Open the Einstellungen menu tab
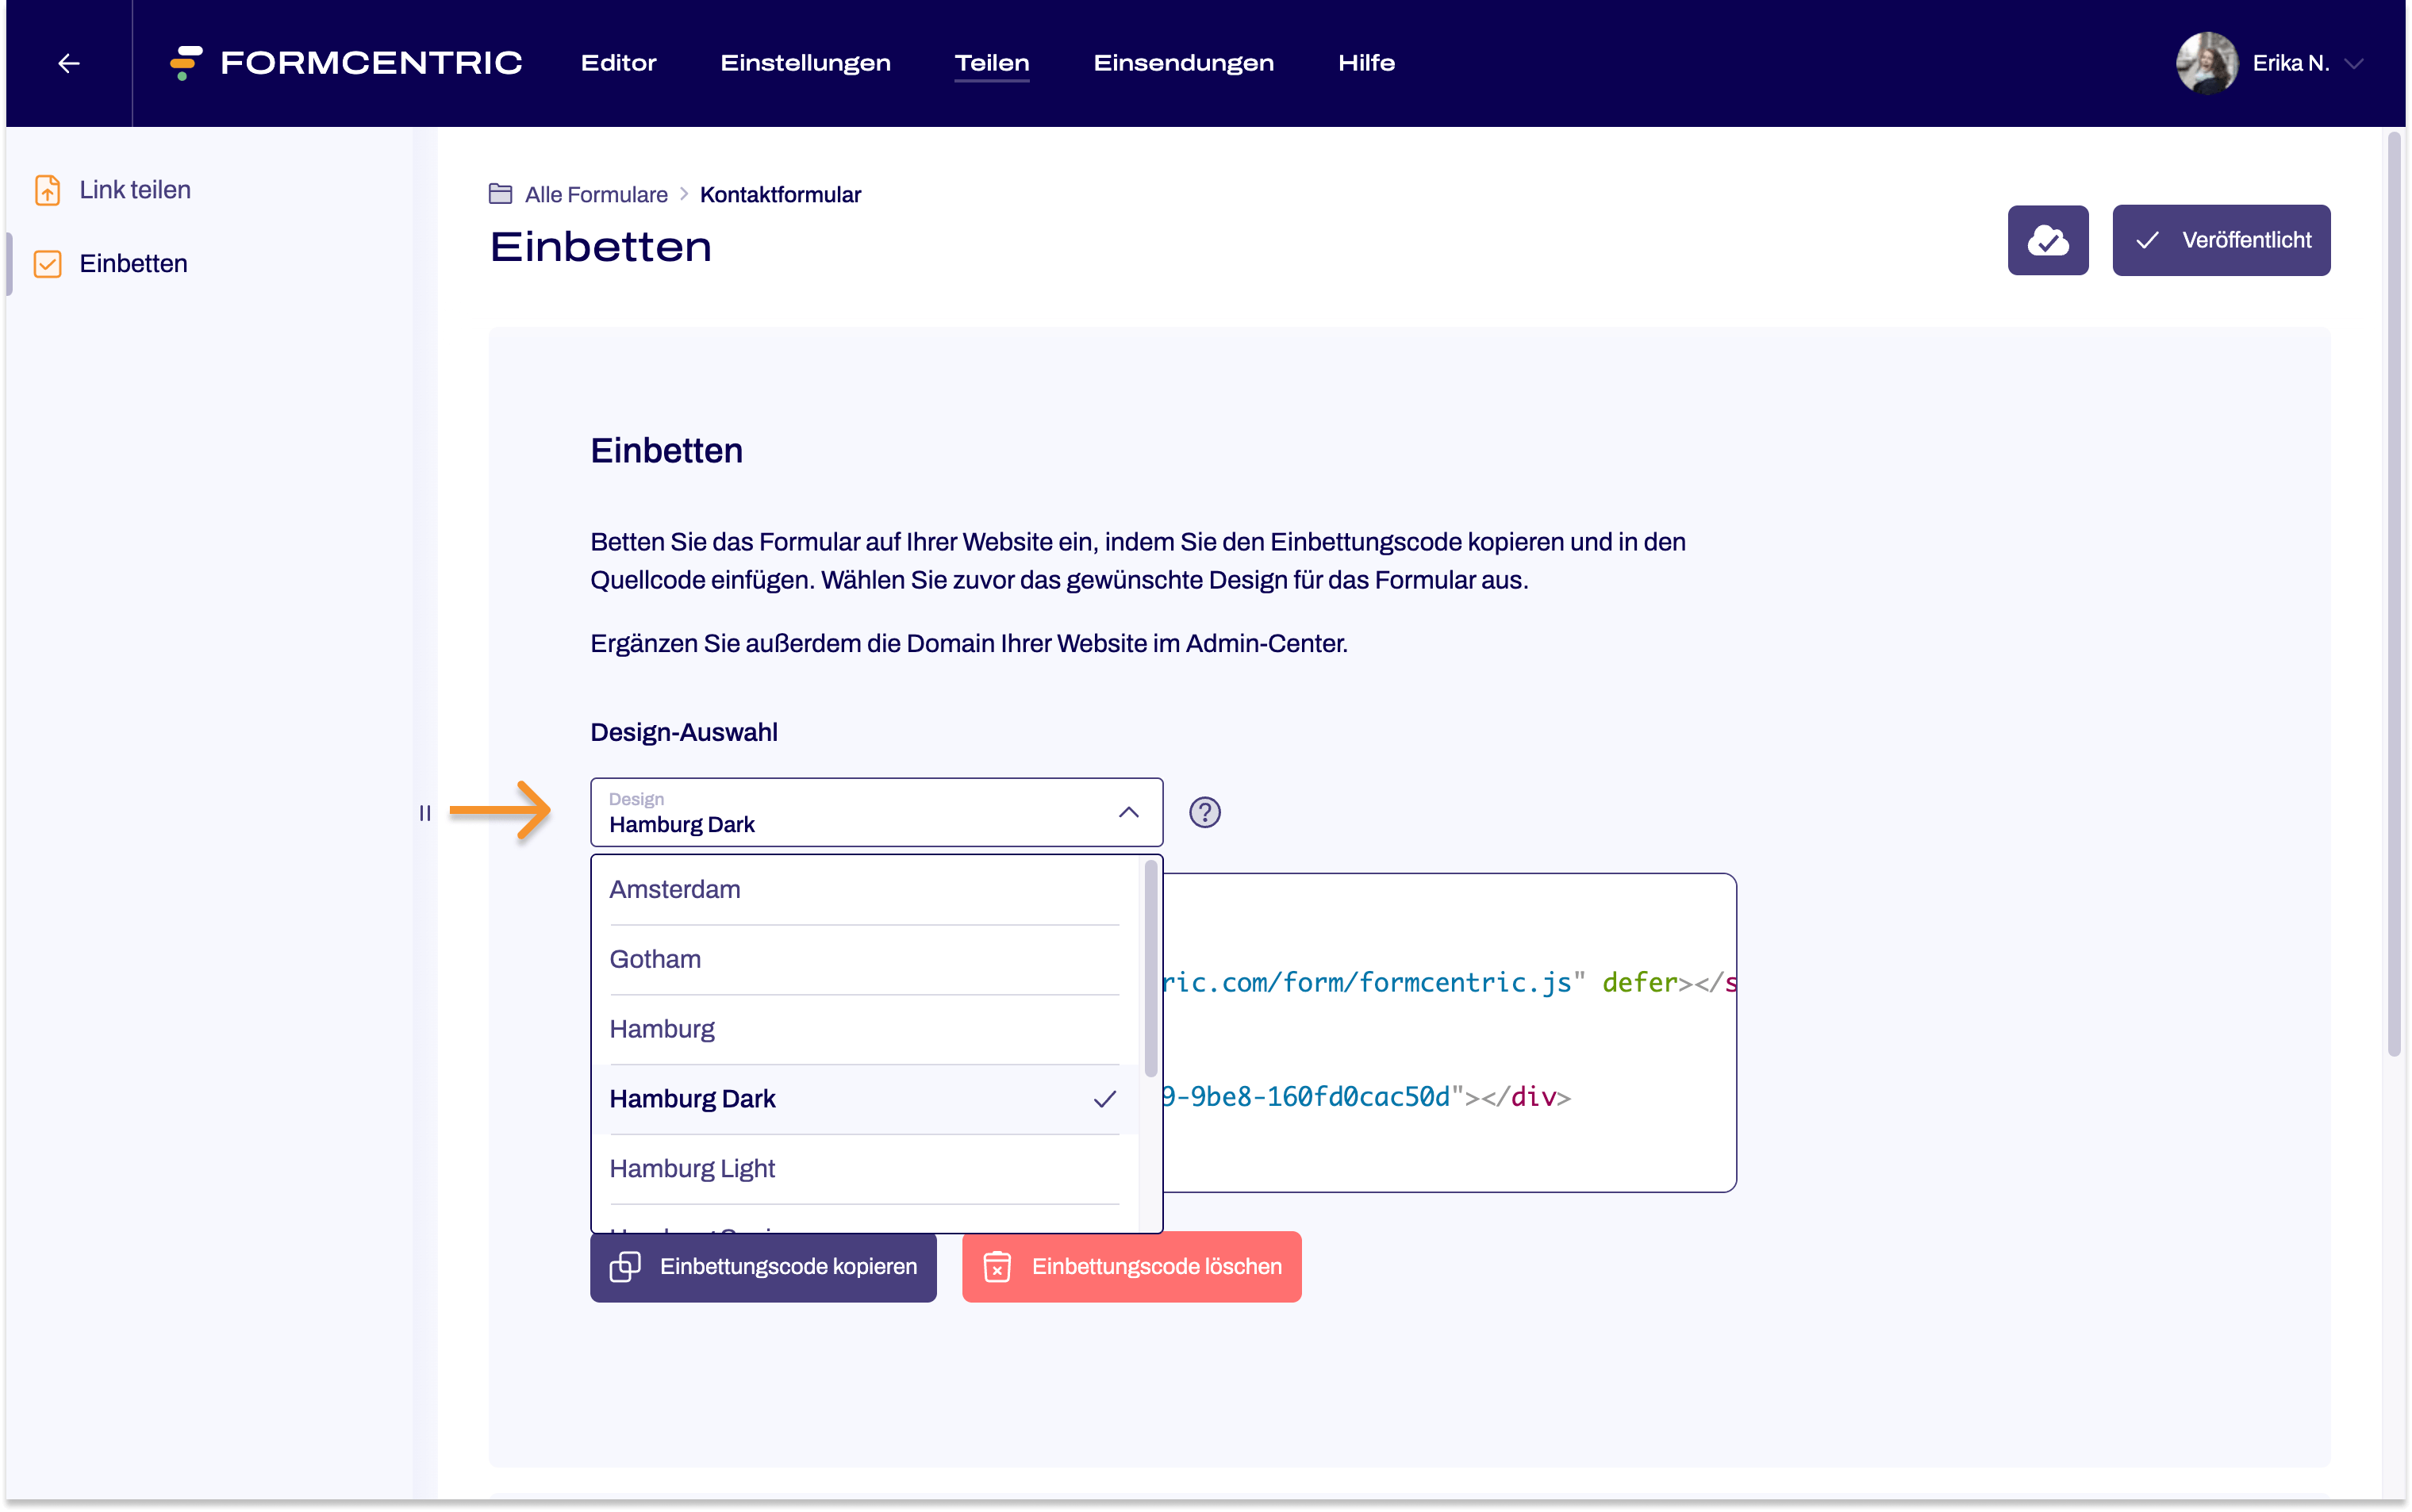The height and width of the screenshot is (1512, 2412). click(806, 63)
